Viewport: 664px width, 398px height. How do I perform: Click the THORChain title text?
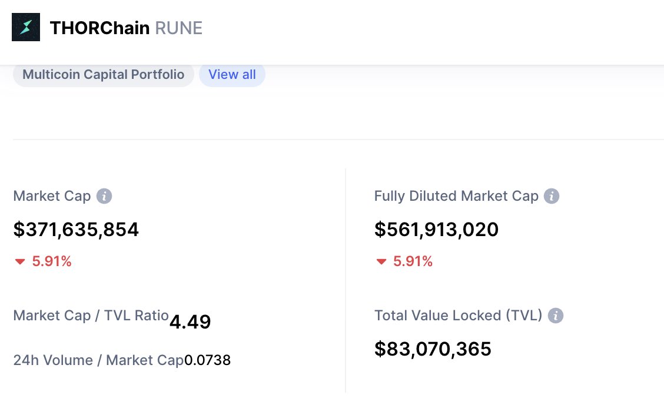coord(99,28)
